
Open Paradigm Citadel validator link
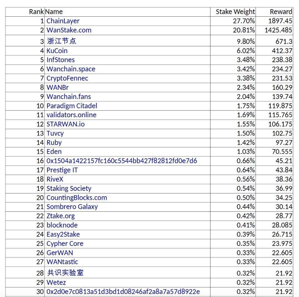click(72, 106)
